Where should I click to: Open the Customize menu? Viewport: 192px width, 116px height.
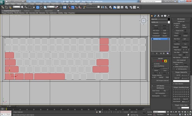click(74, 4)
